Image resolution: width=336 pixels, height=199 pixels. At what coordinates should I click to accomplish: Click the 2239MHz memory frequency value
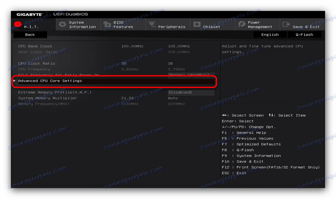pyautogui.click(x=176, y=104)
